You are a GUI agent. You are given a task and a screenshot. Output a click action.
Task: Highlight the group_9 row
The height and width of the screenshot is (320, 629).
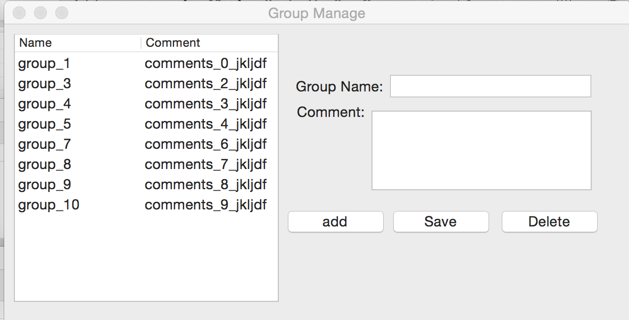click(44, 185)
